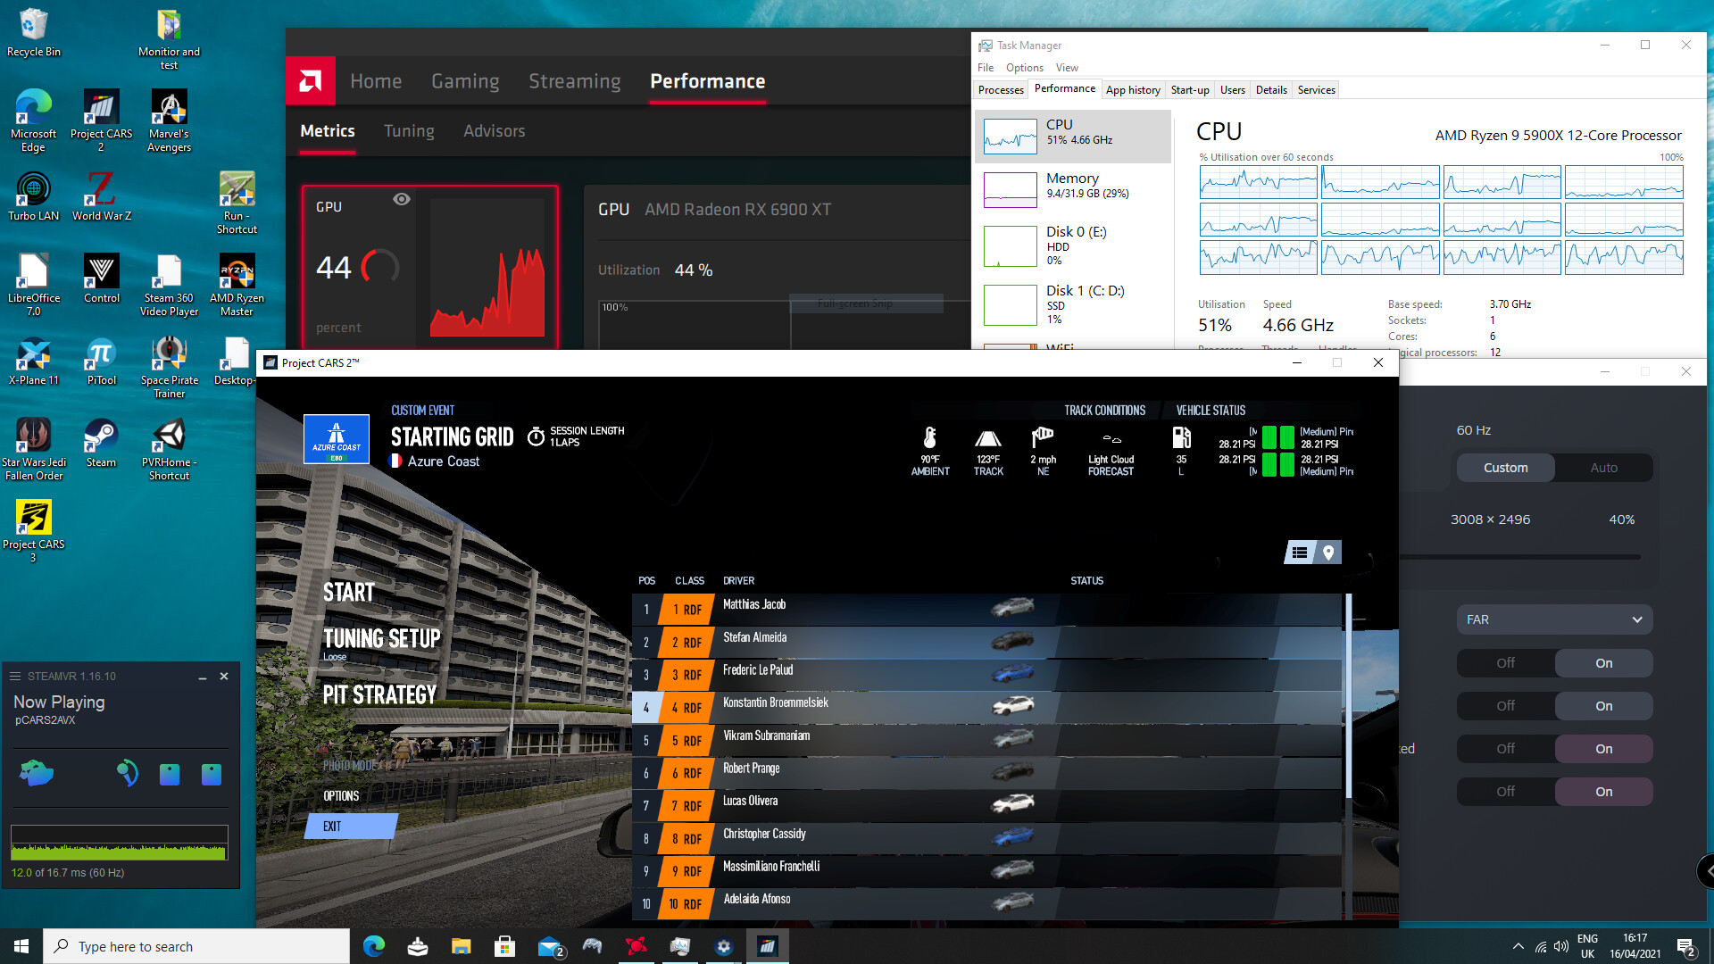Open the PiTool desktop icon
Image resolution: width=1714 pixels, height=964 pixels.
101,361
